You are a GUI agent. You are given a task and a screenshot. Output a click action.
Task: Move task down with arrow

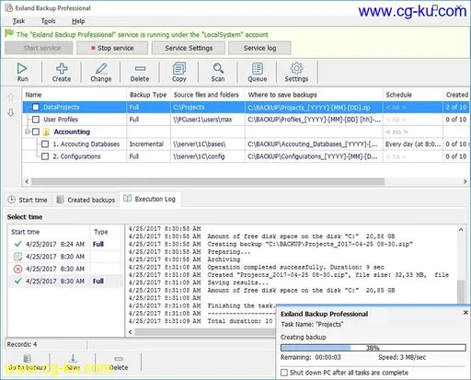11,112
